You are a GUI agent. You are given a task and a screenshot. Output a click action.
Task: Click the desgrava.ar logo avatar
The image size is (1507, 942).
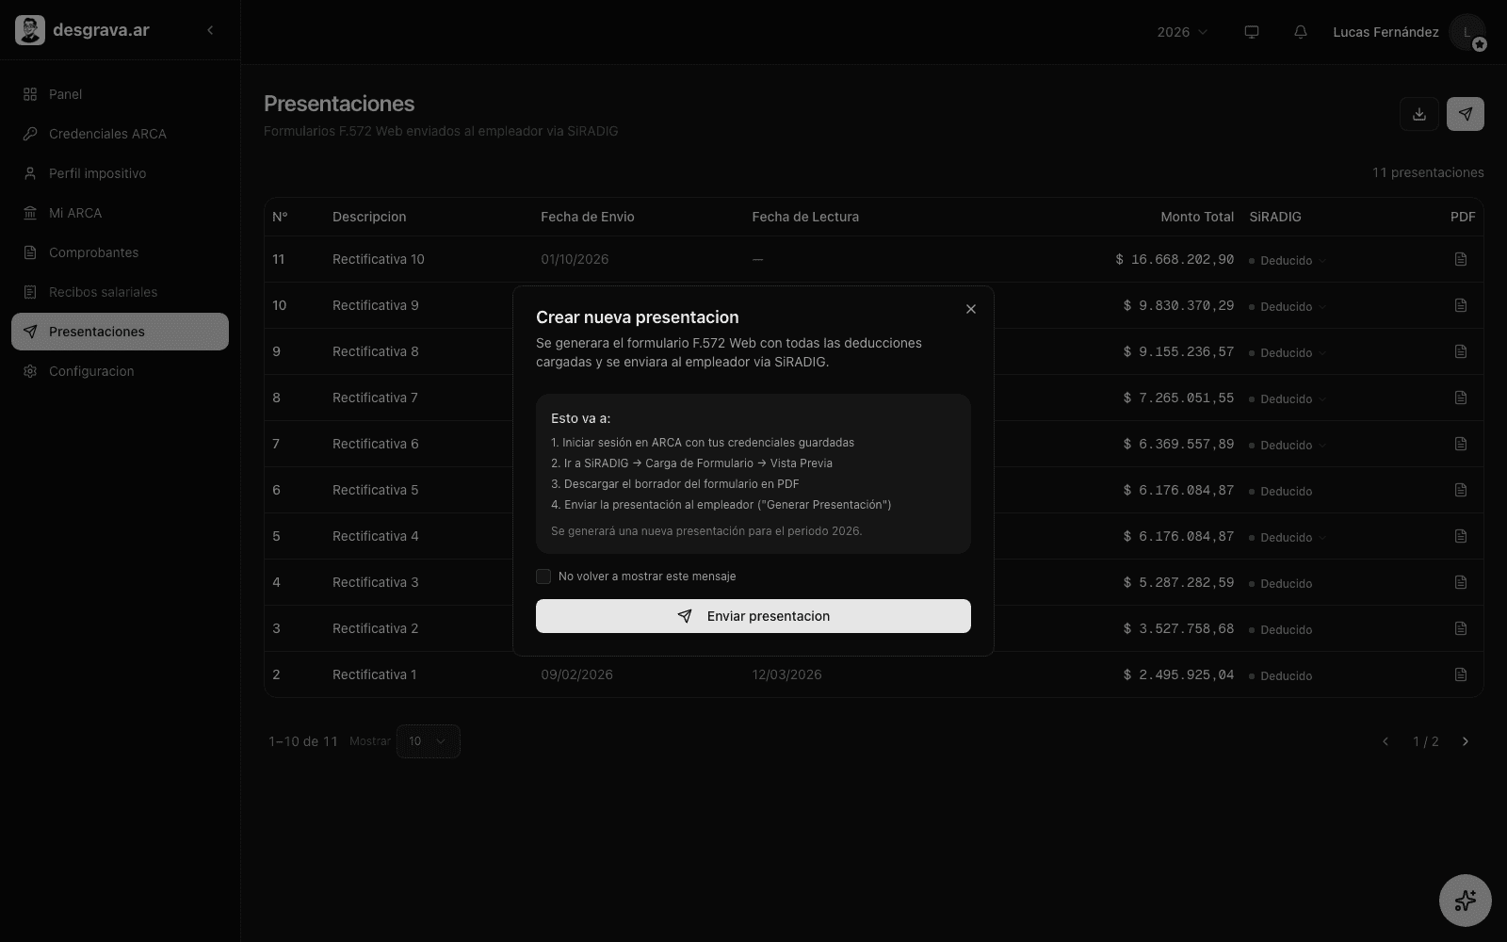tap(30, 30)
